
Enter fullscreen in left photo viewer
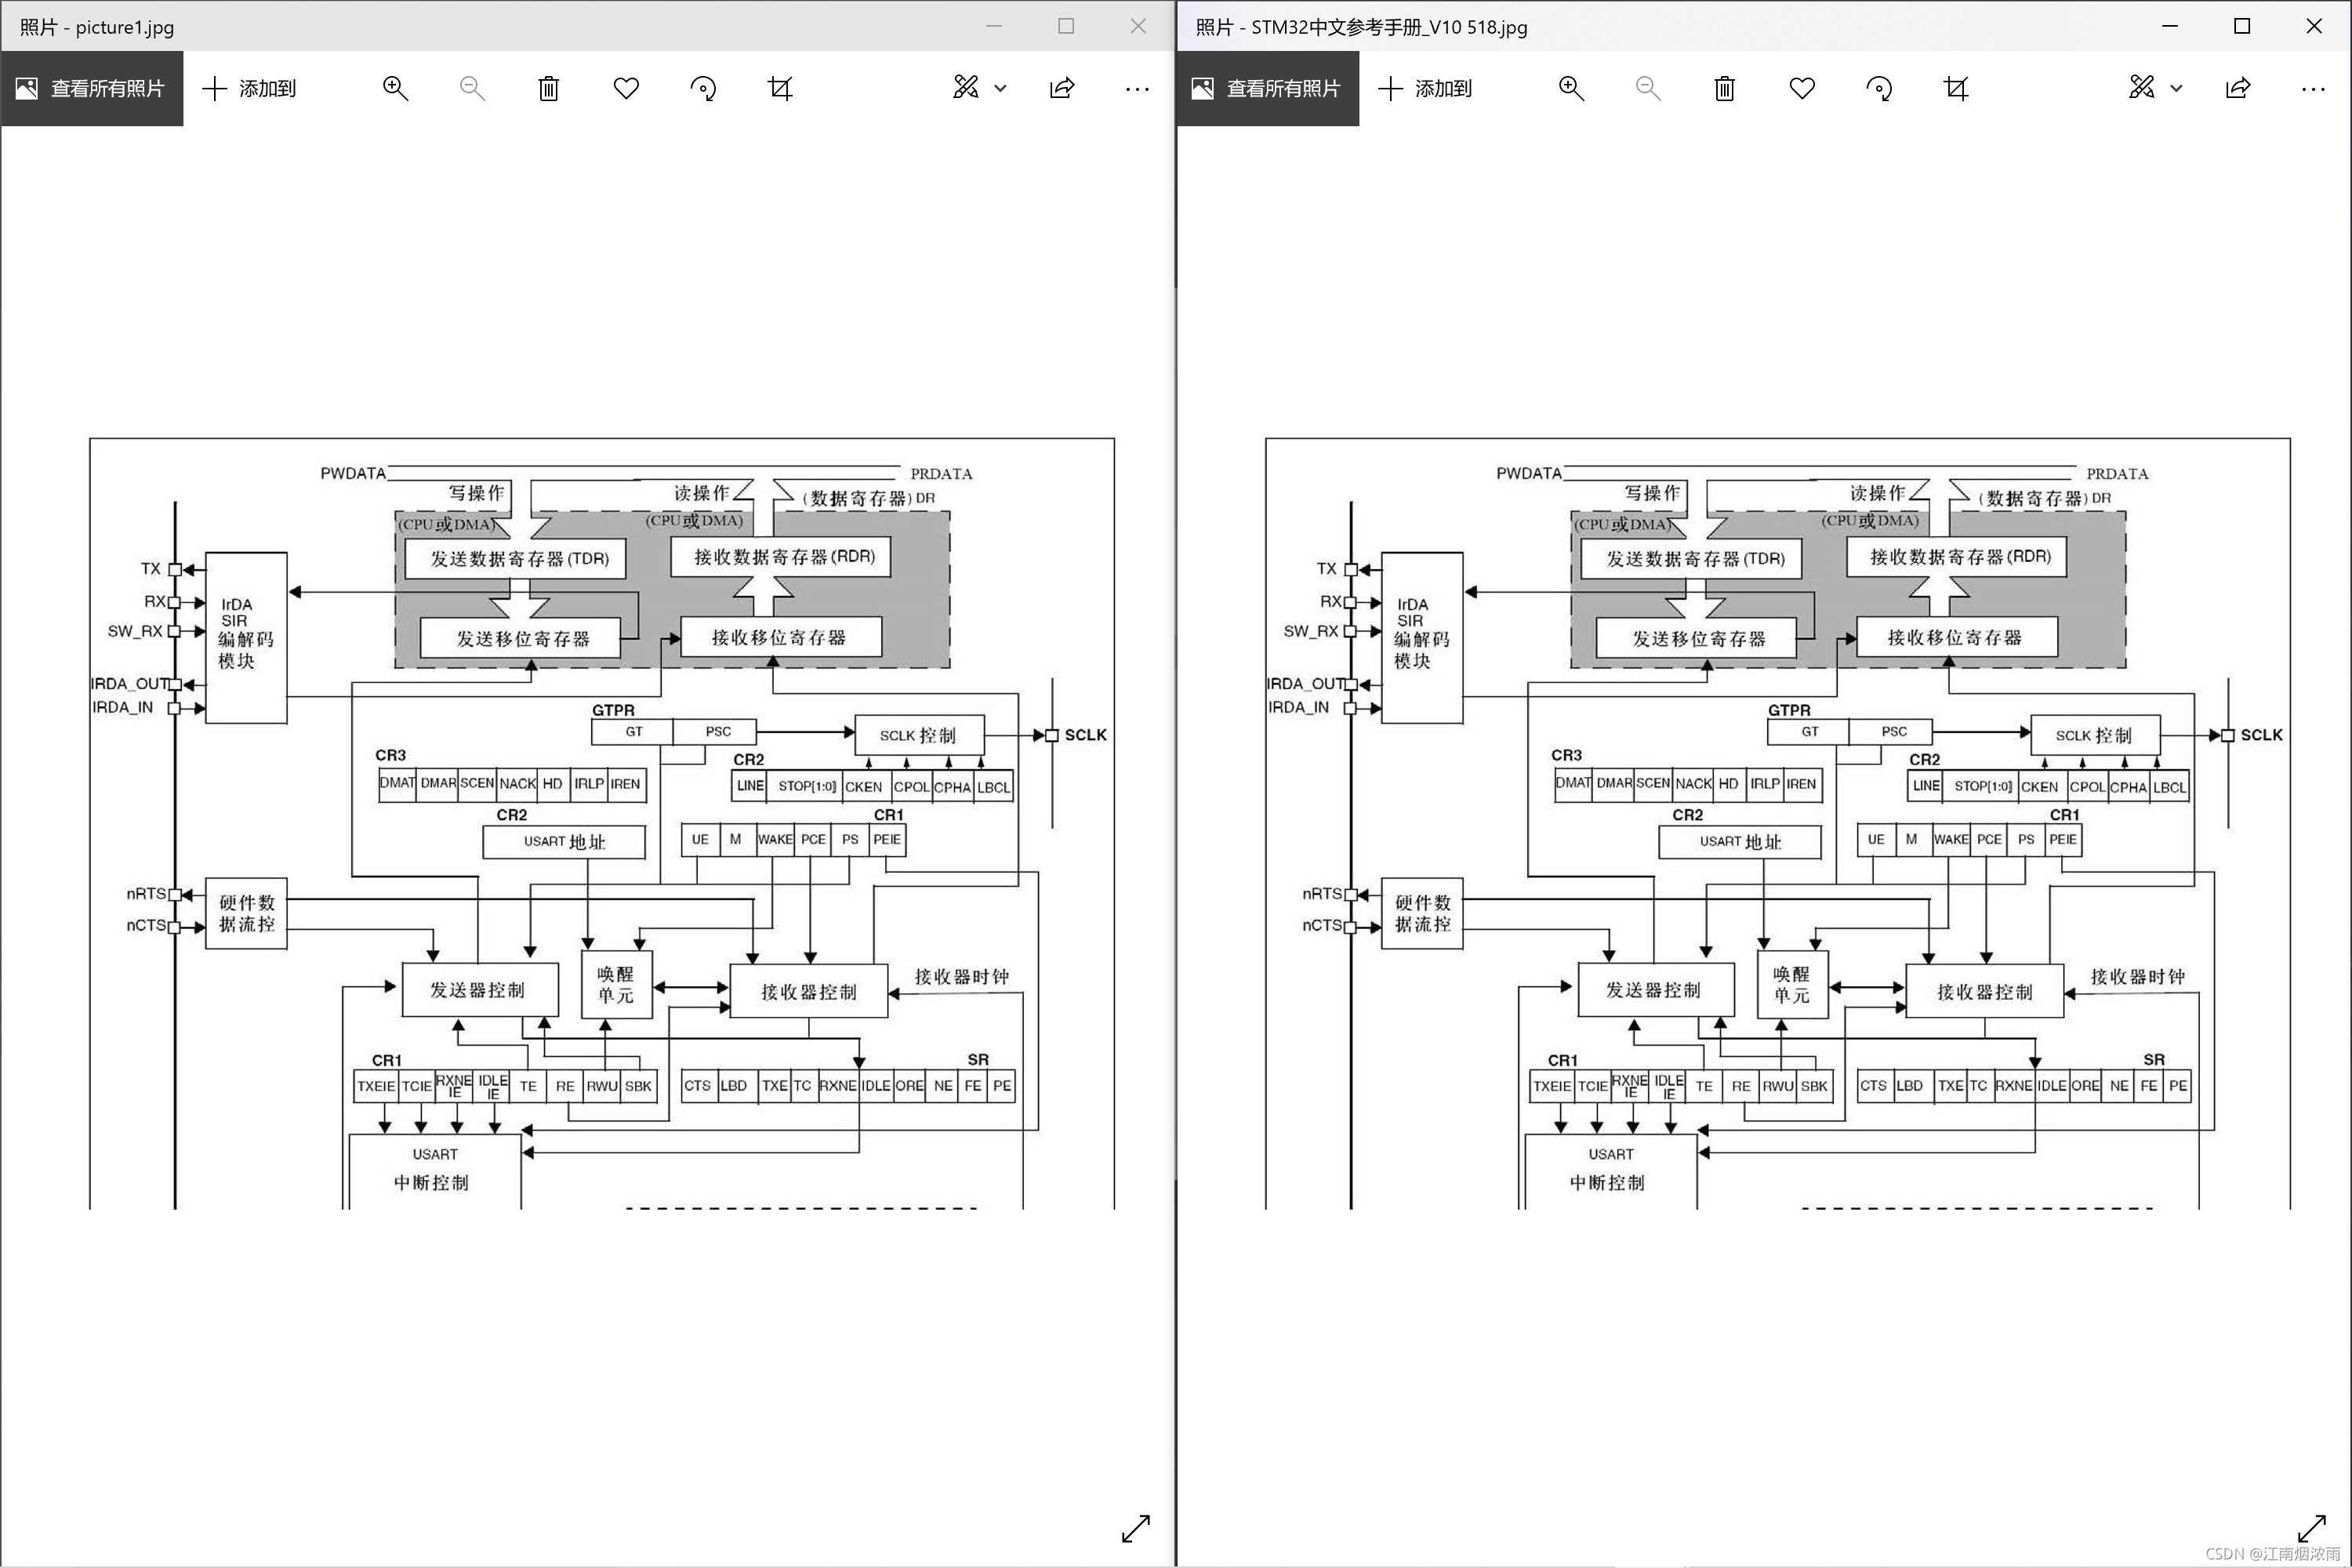click(1135, 1528)
